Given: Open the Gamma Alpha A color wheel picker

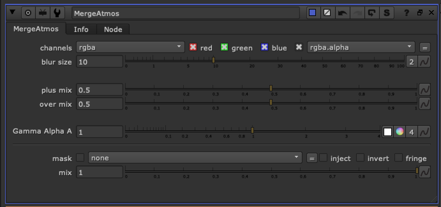Looking at the screenshot, I should pos(399,132).
